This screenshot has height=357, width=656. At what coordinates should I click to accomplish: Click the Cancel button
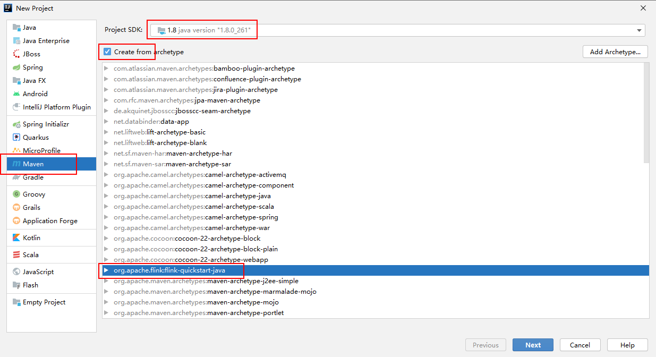580,345
